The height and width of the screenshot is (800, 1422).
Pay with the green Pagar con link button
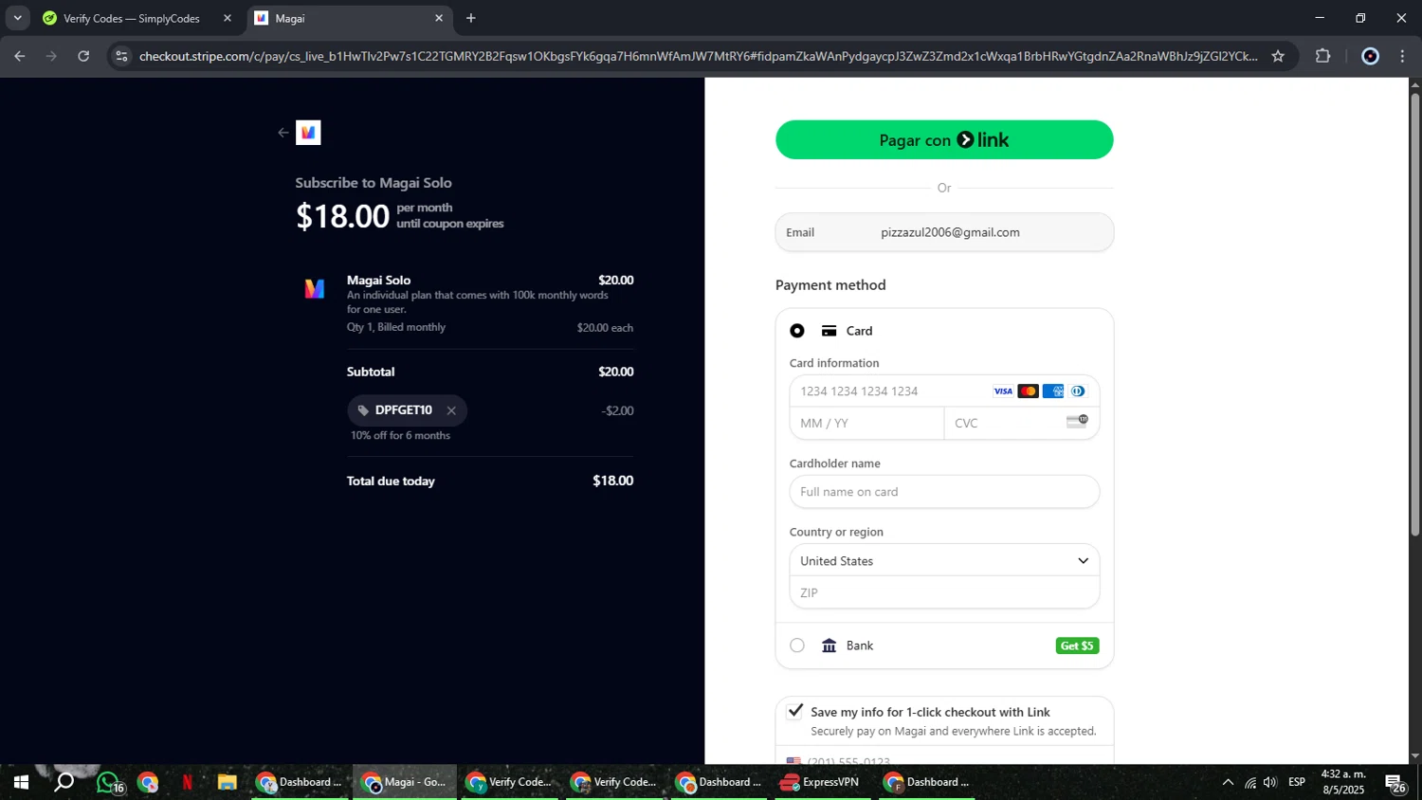pyautogui.click(x=944, y=139)
